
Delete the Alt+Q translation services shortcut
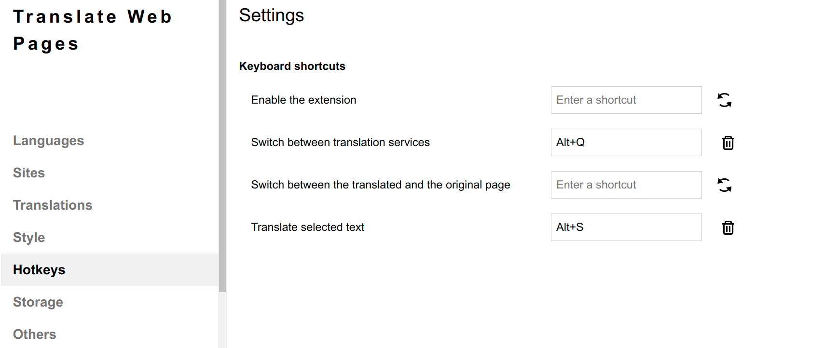(x=728, y=143)
